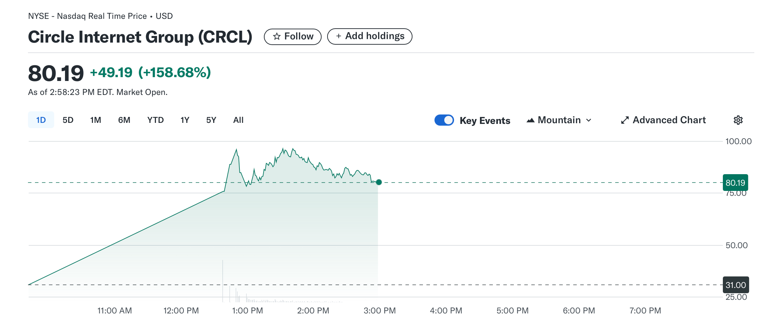Switch to the 5D time range
Viewport: 762px width, 326px height.
68,120
